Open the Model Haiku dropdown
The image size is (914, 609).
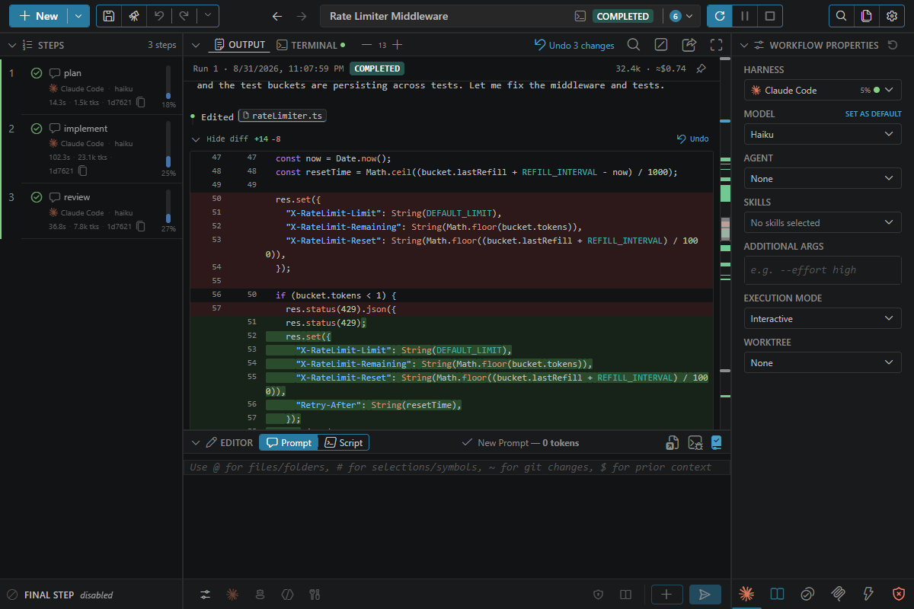tap(823, 134)
